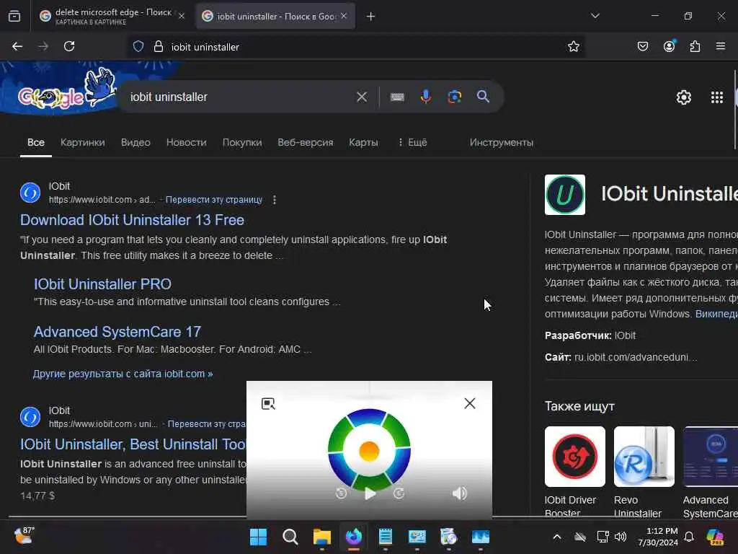Open notifications bell in taskbar
The height and width of the screenshot is (554, 738).
688,537
